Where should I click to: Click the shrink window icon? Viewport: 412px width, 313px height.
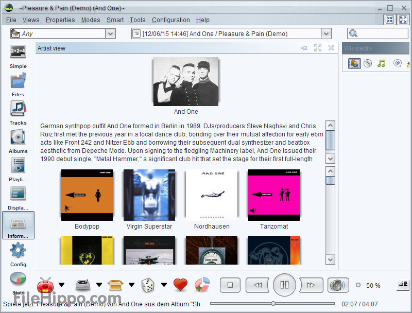(x=390, y=20)
